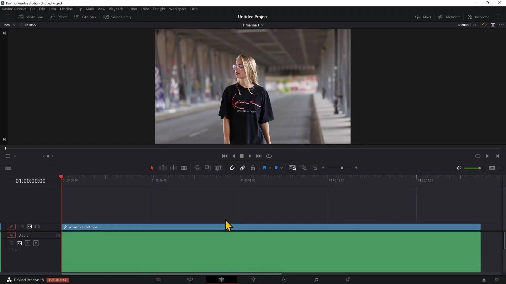The height and width of the screenshot is (284, 506).
Task: Solo Audio 1 track S button
Action: tap(28, 243)
